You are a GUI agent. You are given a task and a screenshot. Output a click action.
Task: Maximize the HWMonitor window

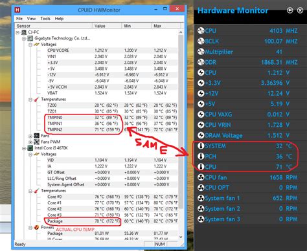(x=165, y=9)
